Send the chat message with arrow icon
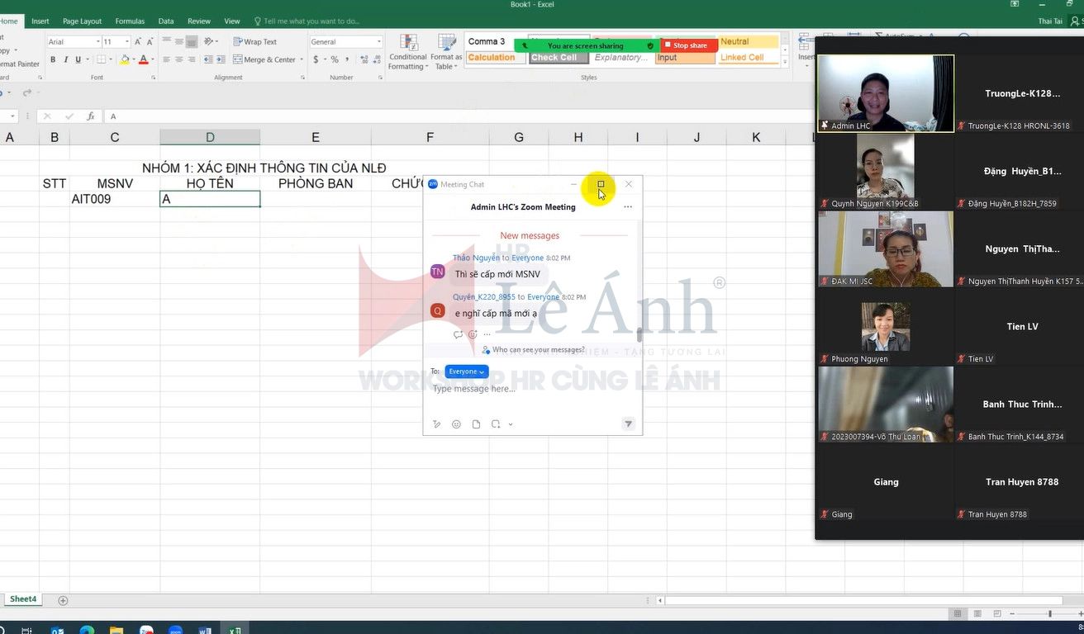1084x634 pixels. (x=628, y=424)
